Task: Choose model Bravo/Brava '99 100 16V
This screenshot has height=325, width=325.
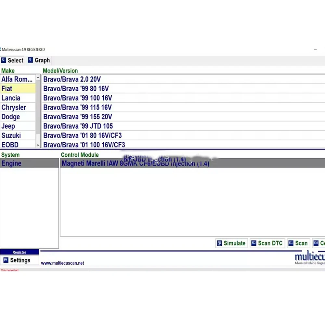Action: [183, 98]
